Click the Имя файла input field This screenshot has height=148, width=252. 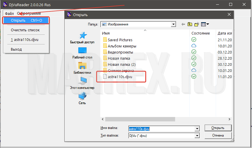click(162, 129)
